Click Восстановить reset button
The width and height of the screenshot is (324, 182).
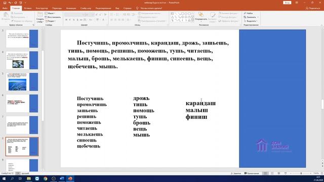click(x=53, y=17)
